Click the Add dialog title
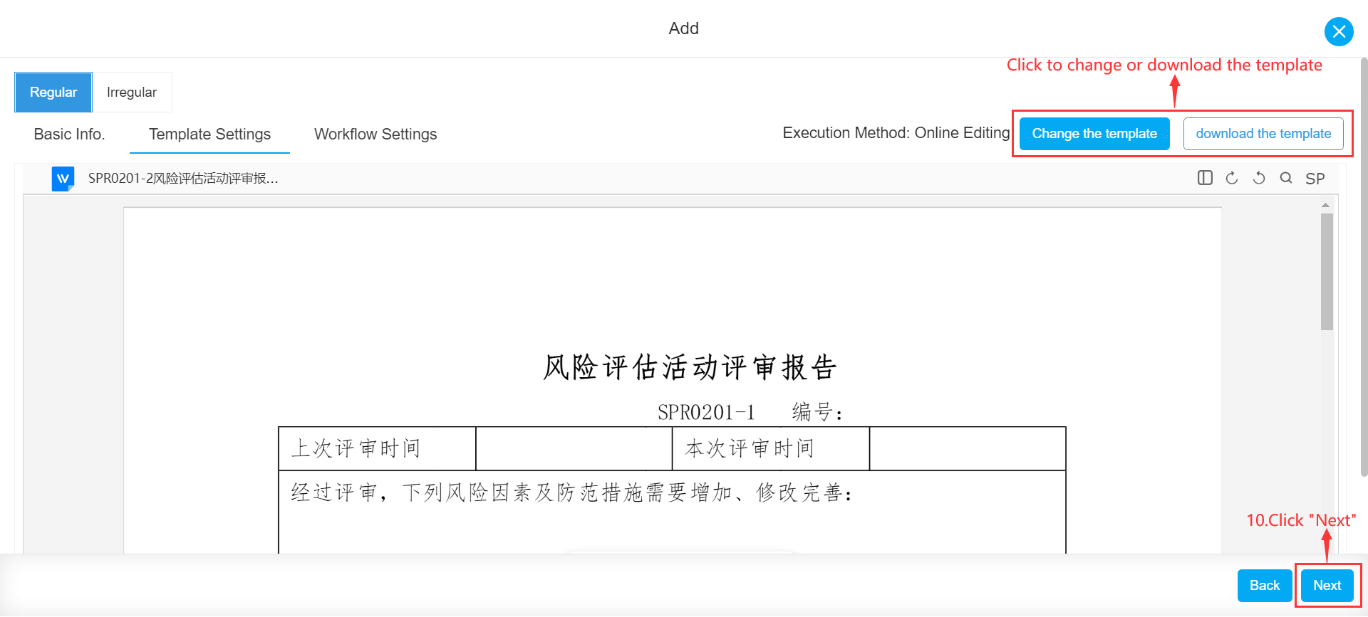The image size is (1368, 617). click(x=683, y=28)
